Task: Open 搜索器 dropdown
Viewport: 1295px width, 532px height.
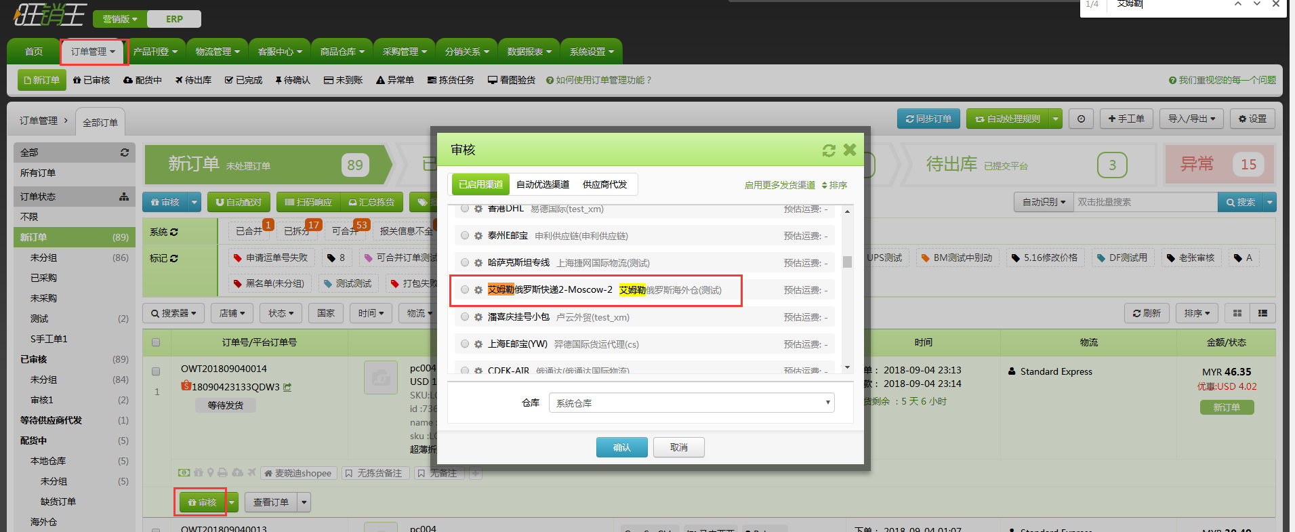Action: (173, 313)
